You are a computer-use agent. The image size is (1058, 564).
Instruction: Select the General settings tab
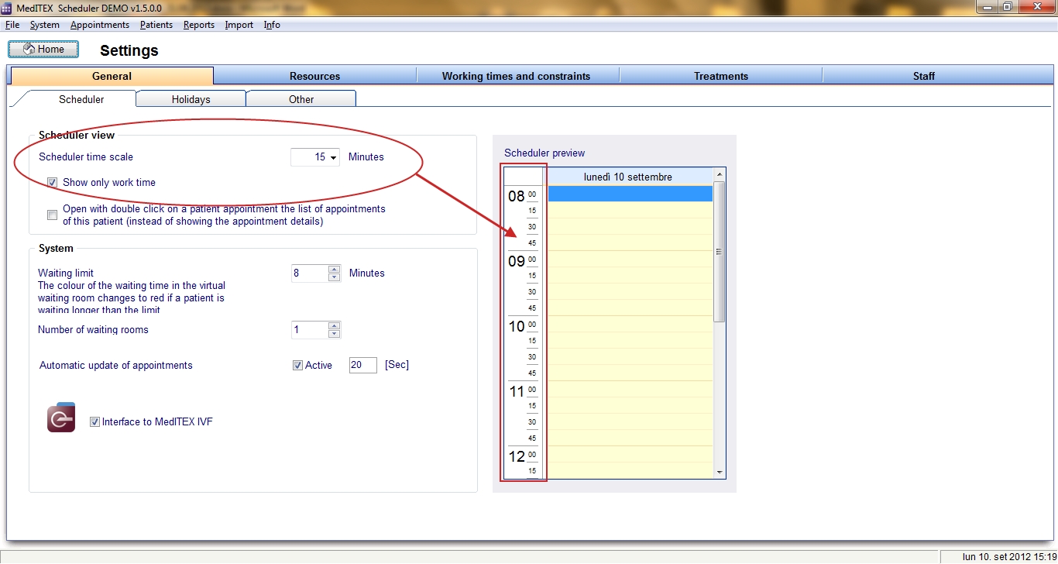coord(112,76)
